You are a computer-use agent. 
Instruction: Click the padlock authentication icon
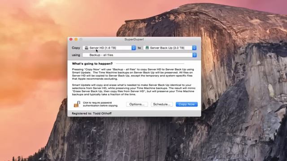(77, 104)
